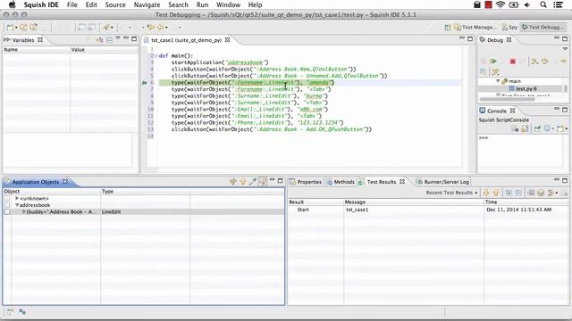Viewport: 572px width, 321px height.
Task: Open the Source menu
Action: pos(115,4)
